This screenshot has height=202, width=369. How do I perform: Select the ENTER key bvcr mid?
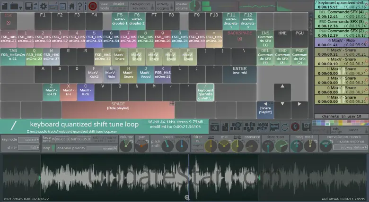(239, 75)
